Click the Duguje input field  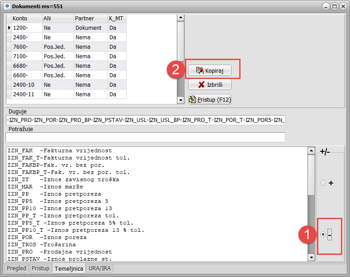click(x=145, y=120)
